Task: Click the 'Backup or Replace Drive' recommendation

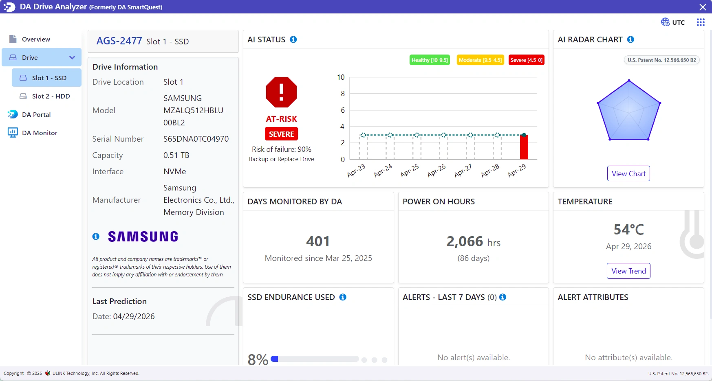Action: 282,159
